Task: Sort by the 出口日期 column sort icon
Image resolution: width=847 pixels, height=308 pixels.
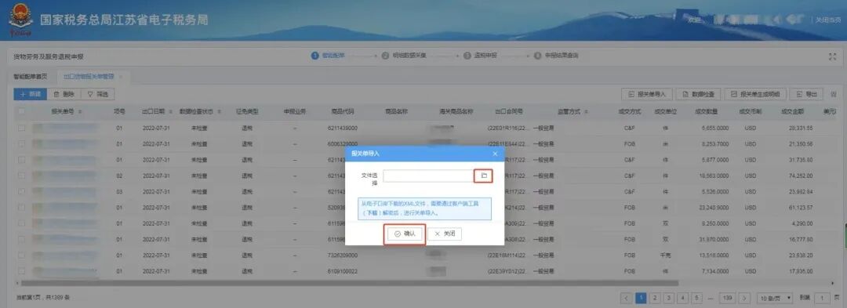Action: coord(170,111)
